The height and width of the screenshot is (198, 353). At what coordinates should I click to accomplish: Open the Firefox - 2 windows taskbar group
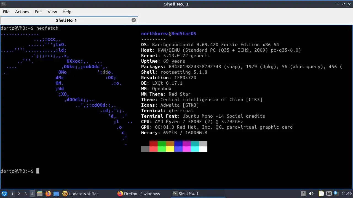(139, 194)
